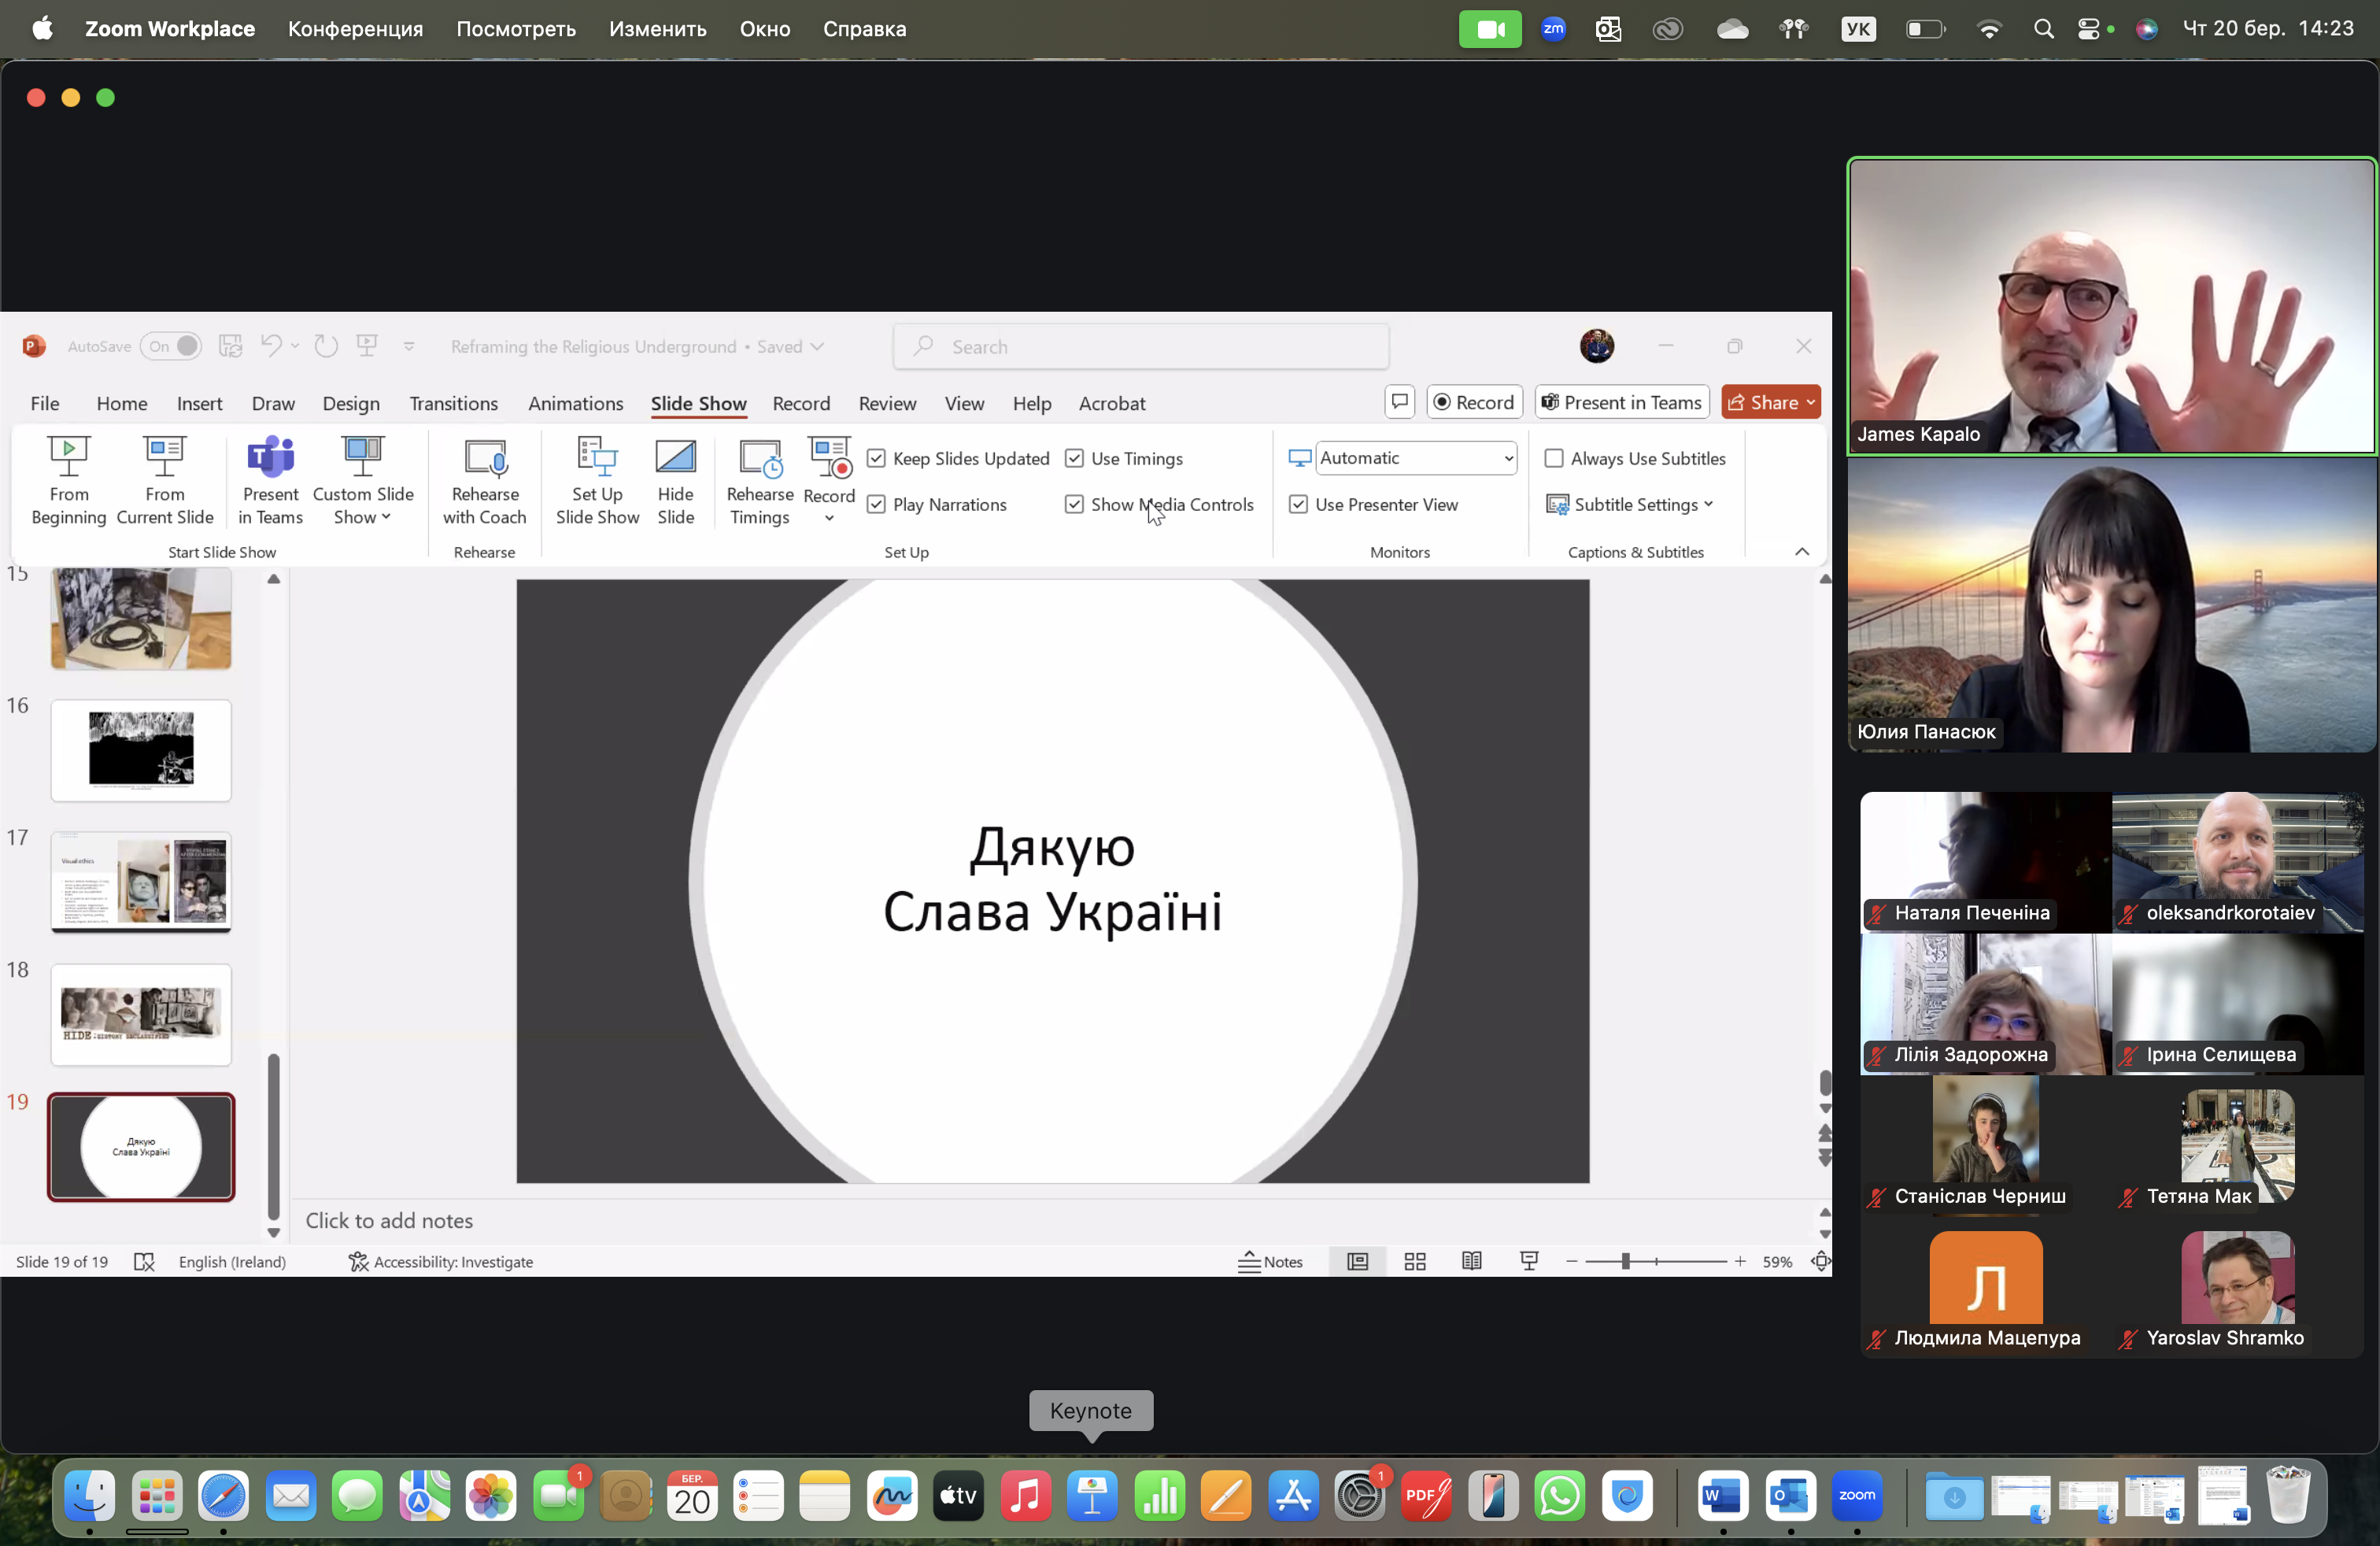Screen dimensions: 2380x1546
Task: Click the PowerPoint user account avatar
Action: tap(1596, 346)
